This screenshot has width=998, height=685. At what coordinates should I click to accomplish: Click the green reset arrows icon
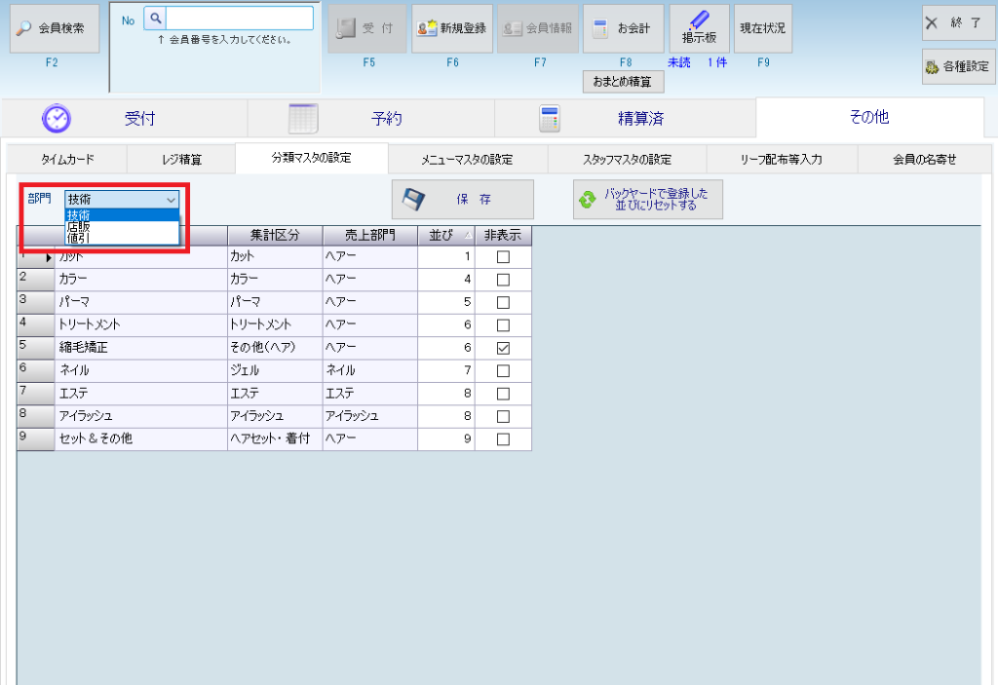coord(588,200)
